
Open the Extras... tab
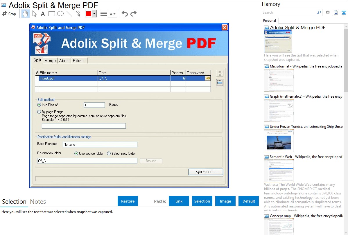pos(80,61)
